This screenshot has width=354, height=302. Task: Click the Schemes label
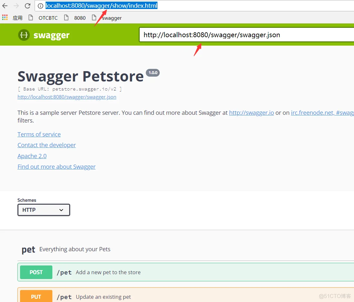(x=27, y=200)
